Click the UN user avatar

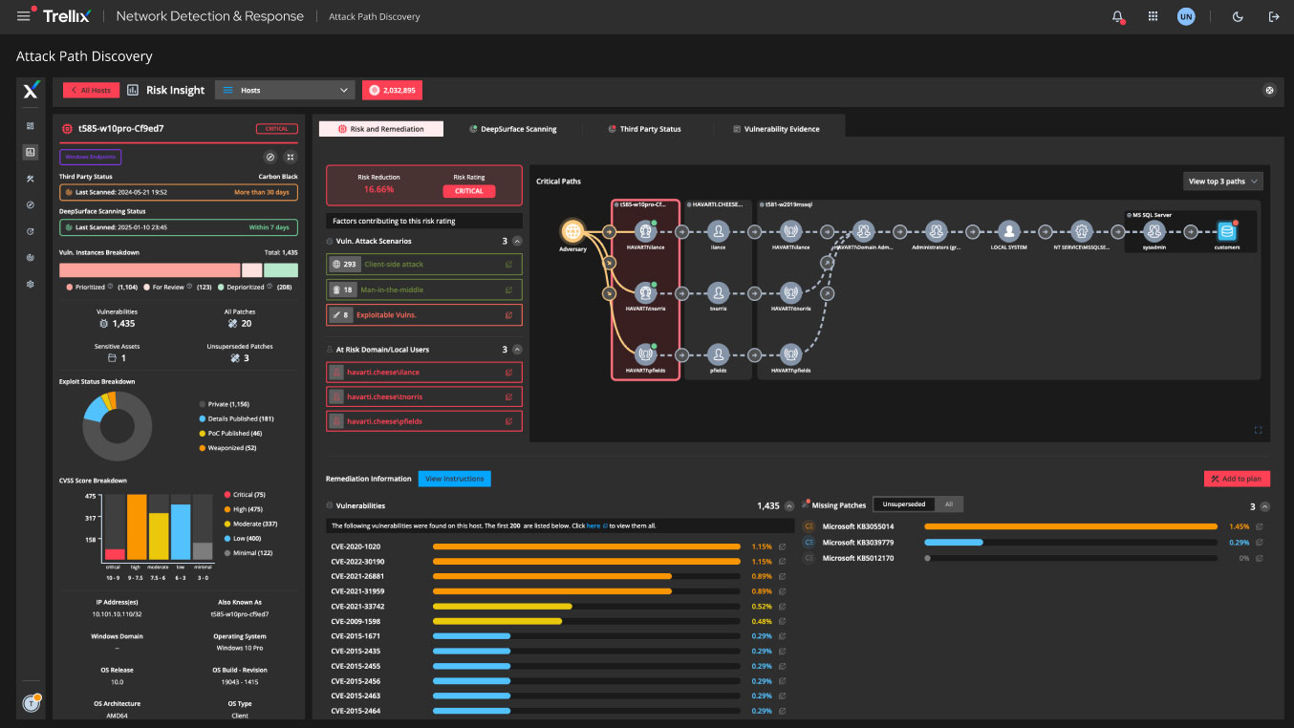point(1186,16)
